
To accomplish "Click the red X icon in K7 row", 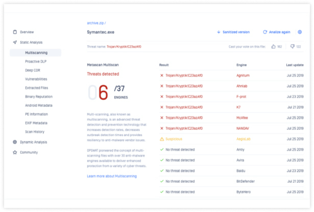I will tap(162, 107).
